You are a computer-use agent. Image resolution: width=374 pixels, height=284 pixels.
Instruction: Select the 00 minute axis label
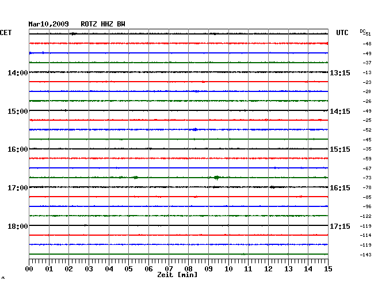[29, 268]
